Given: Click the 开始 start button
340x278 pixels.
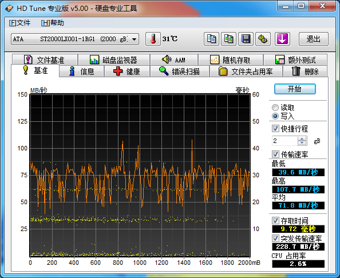Looking at the screenshot, I should pyautogui.click(x=295, y=89).
